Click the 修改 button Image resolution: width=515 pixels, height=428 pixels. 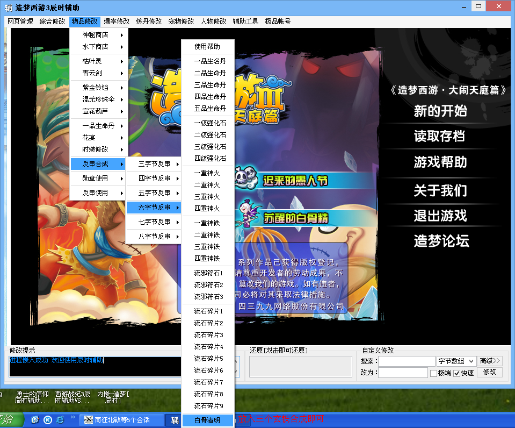pos(490,372)
